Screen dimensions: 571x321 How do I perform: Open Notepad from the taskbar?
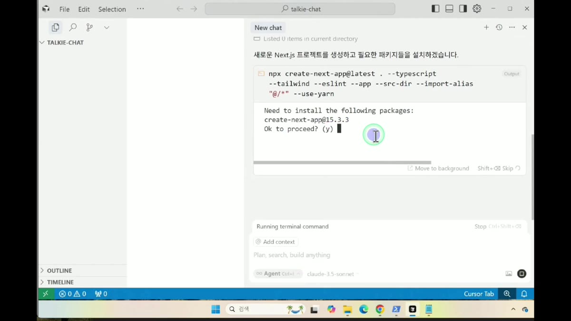coord(429,310)
